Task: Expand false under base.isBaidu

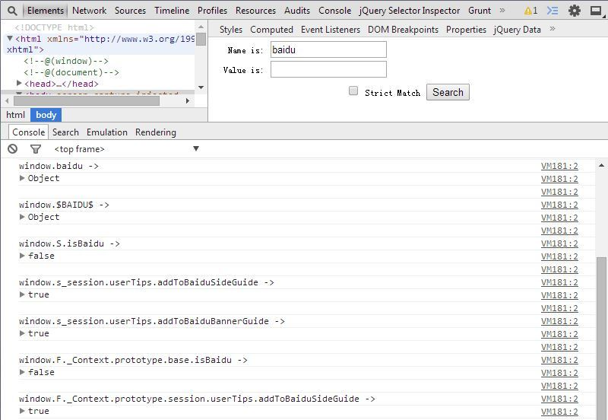Action: (22, 372)
